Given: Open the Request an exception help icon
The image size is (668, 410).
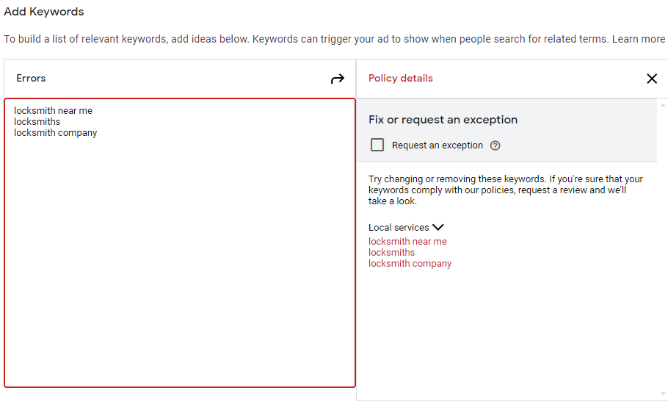Looking at the screenshot, I should [x=495, y=145].
